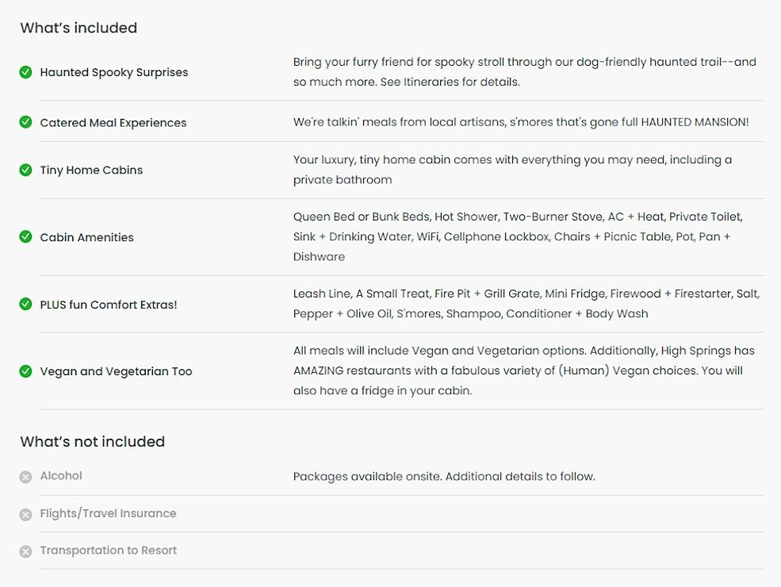Click green checkmark next to Catered Meal Experiences

pyautogui.click(x=26, y=122)
